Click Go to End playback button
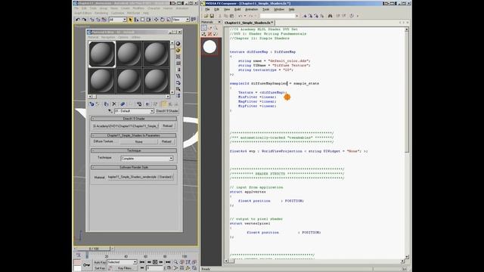This screenshot has width=484, height=272. [x=168, y=262]
